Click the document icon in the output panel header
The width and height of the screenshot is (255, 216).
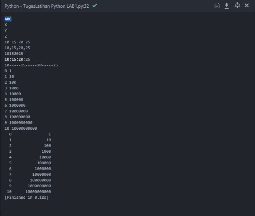[217, 5]
